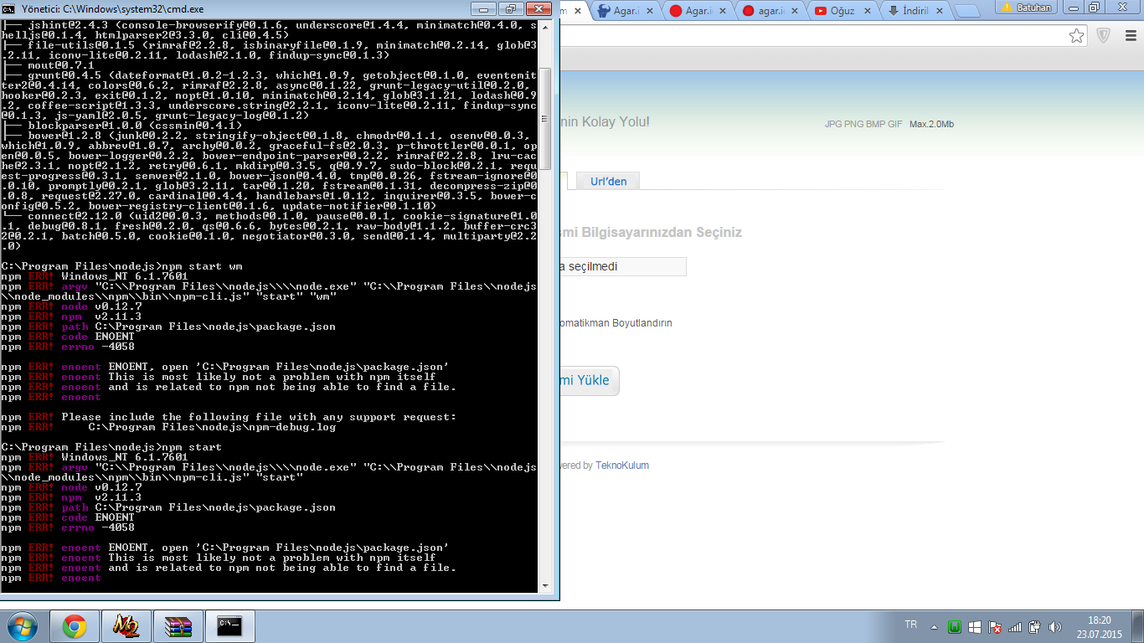Click the 'Max.2.0Mb' text
The width and height of the screenshot is (1144, 643).
(931, 124)
